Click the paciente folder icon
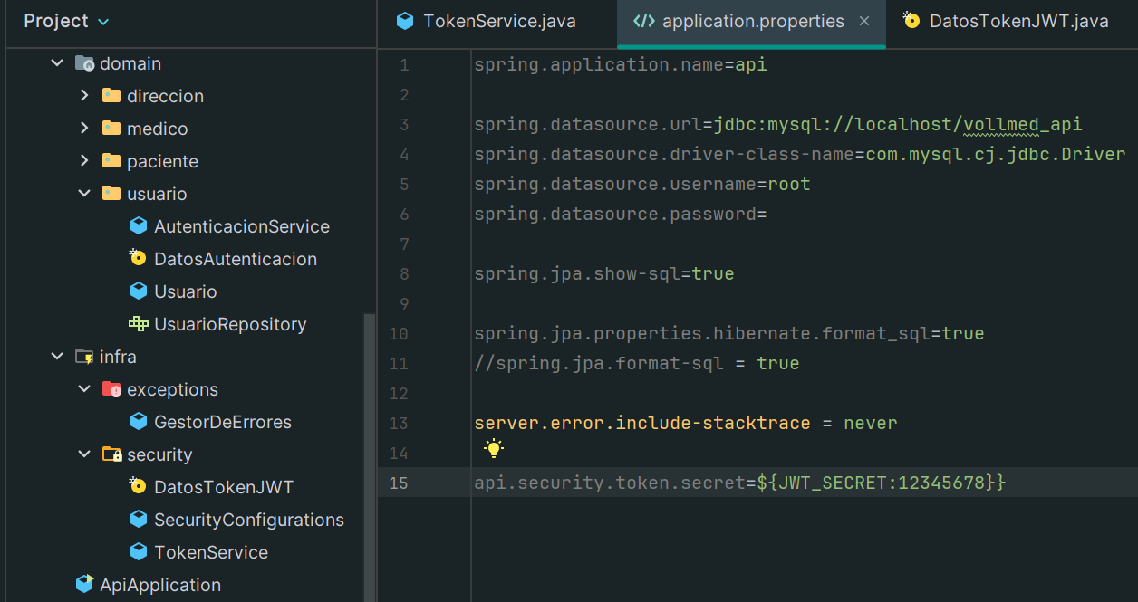Viewport: 1138px width, 602px height. [111, 161]
